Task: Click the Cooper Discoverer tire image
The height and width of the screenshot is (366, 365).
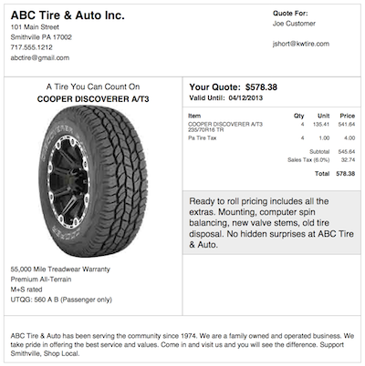Action: click(x=93, y=181)
